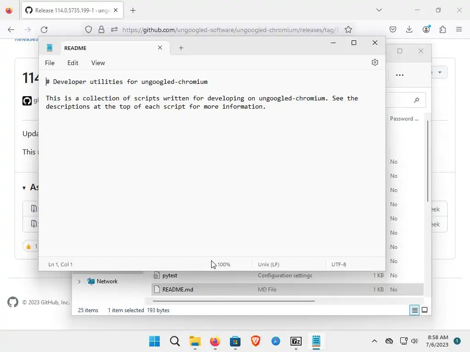The width and height of the screenshot is (470, 352).
Task: Open the File menu in Notepad
Action: pos(50,63)
